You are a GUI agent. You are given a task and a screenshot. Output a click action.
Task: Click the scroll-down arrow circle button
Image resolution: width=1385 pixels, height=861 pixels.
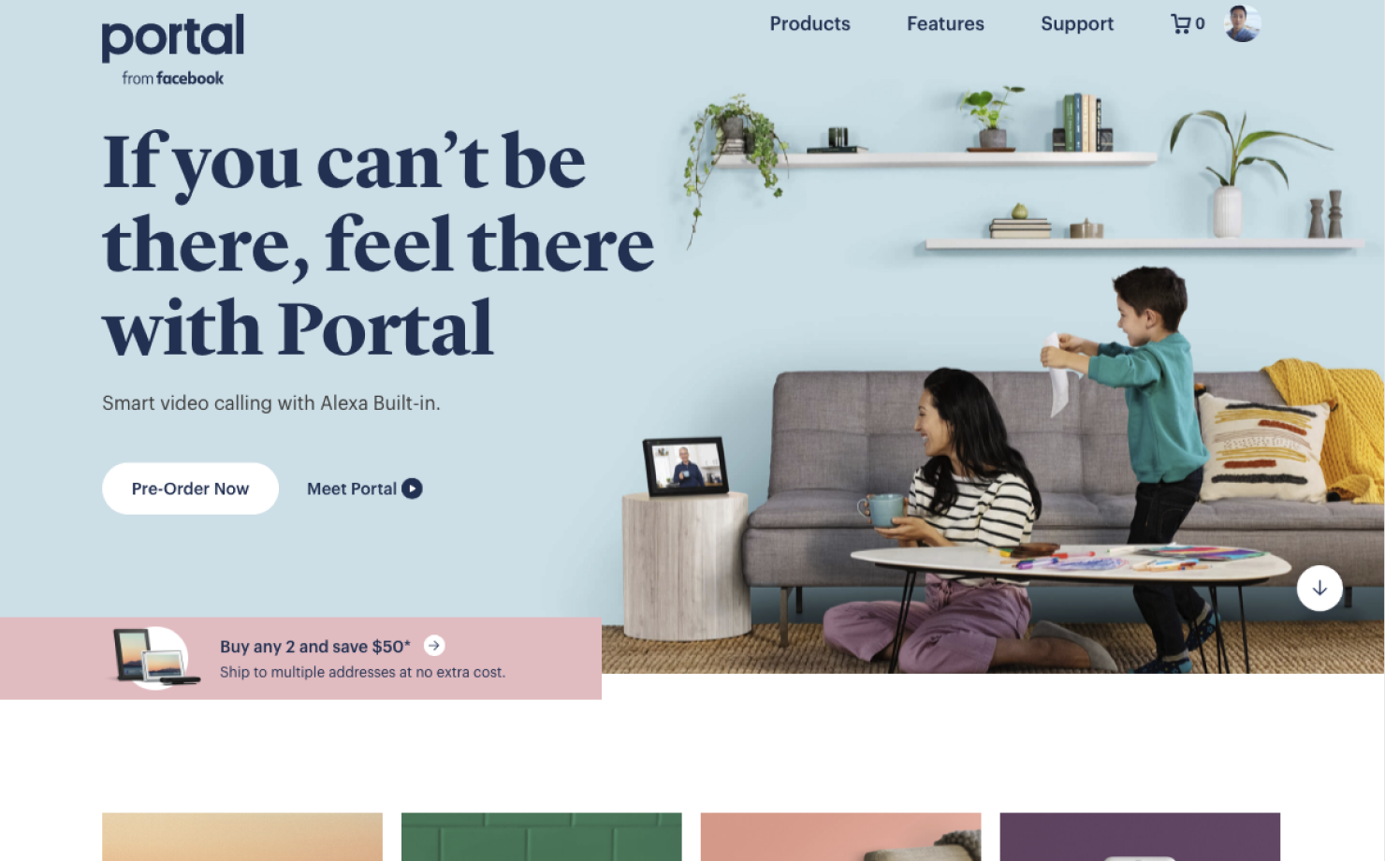[x=1319, y=589]
